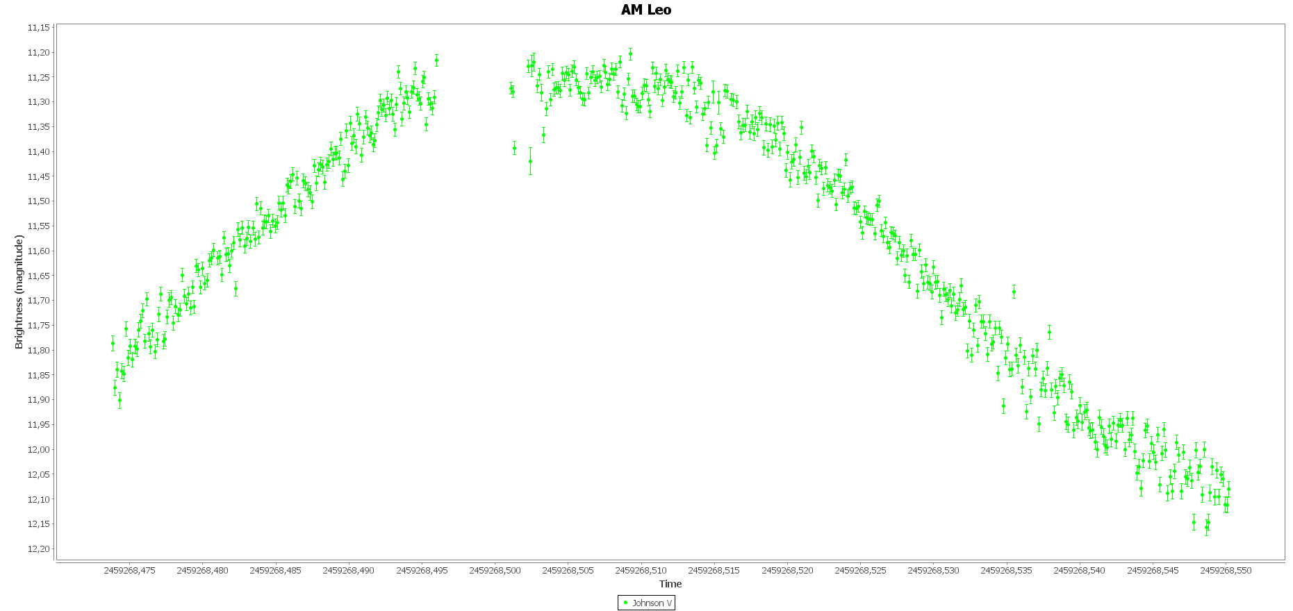
Task: Click the green legend marker dot
Action: [x=625, y=603]
